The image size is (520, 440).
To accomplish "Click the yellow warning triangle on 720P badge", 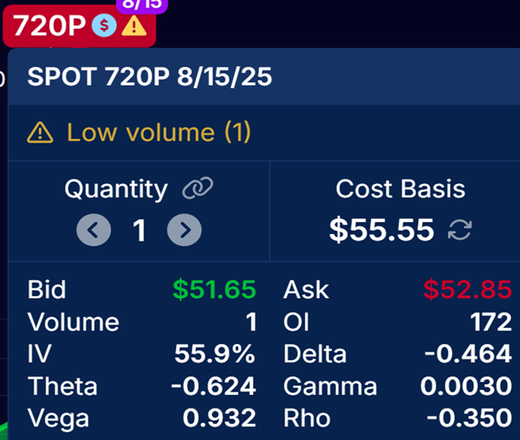I will pos(134,25).
